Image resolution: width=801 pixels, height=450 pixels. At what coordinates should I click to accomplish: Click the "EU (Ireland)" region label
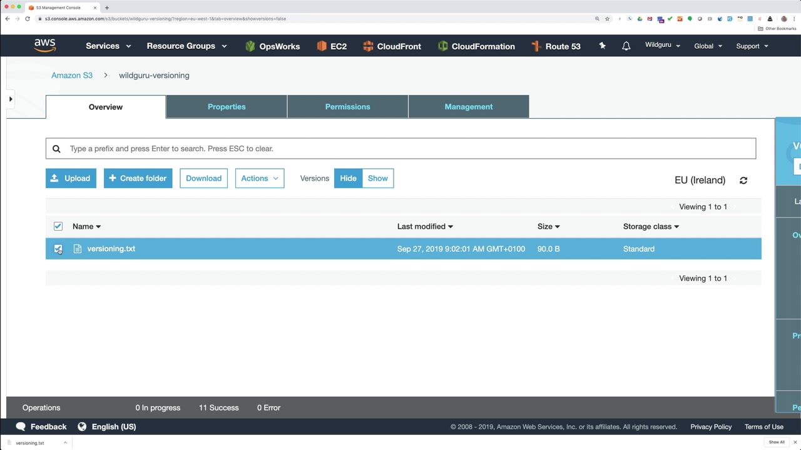point(700,180)
